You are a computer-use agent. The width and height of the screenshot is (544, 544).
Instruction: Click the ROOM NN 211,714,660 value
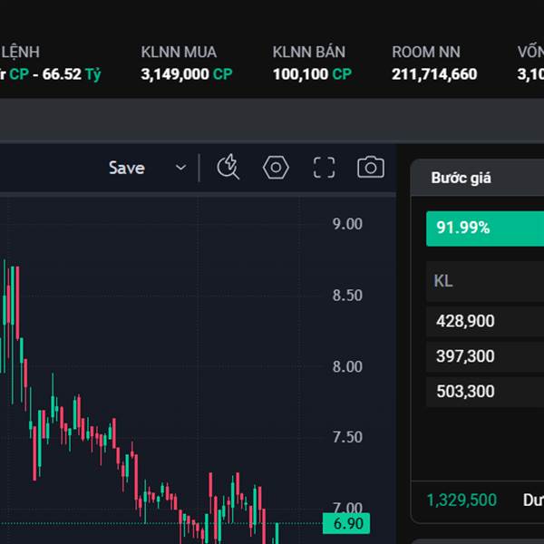pos(434,74)
